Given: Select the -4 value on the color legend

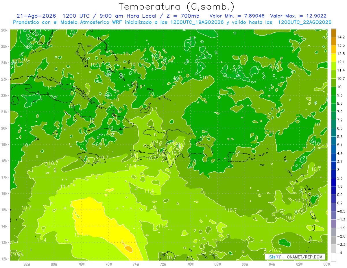Looking at the screenshot, I should (340, 253).
